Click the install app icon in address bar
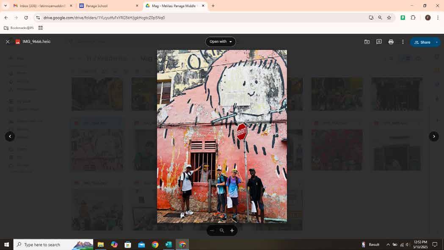This screenshot has width=444, height=250. pos(371,17)
